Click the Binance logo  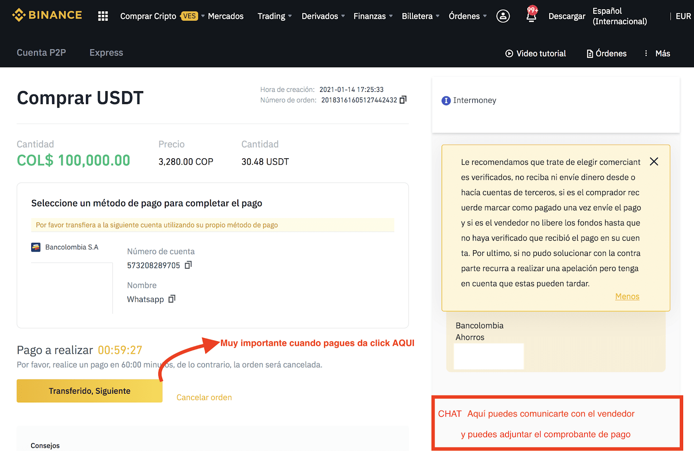coord(47,15)
